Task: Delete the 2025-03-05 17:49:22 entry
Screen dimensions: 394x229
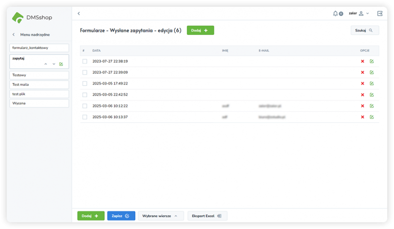Action: click(x=362, y=83)
